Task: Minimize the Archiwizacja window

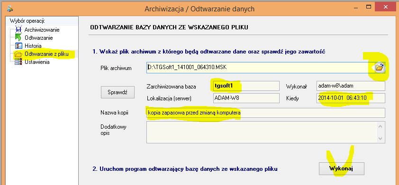Action: pos(356,8)
